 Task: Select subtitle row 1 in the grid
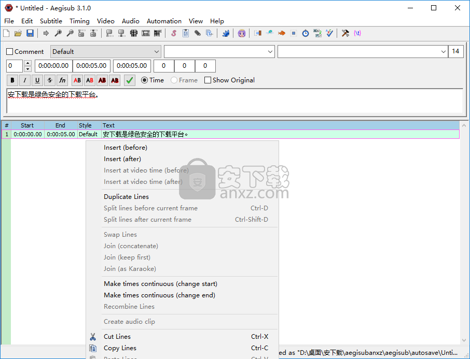tap(230, 135)
